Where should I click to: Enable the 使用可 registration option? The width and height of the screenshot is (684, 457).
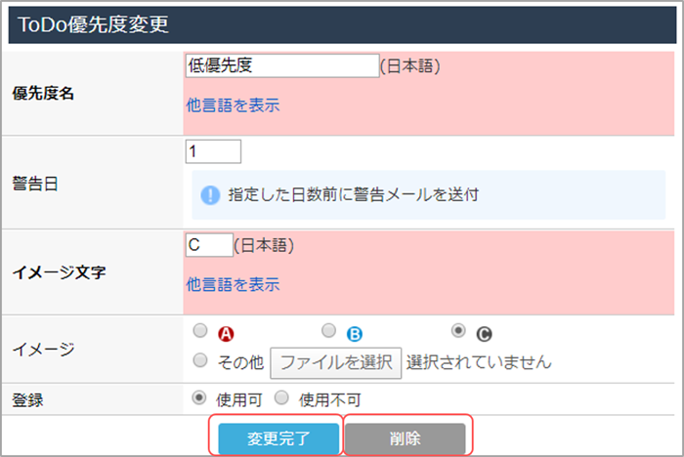point(199,397)
